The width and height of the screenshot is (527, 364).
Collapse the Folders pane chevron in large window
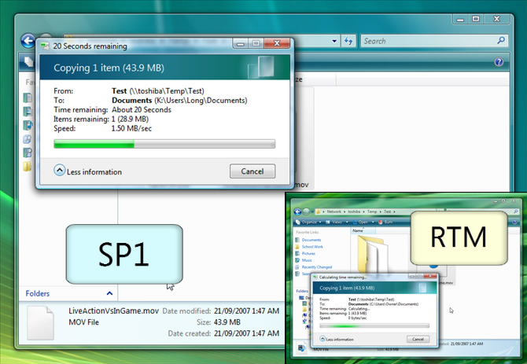click(x=109, y=293)
